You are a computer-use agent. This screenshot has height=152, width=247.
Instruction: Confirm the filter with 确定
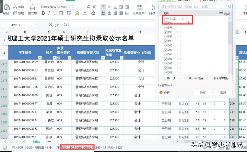[203, 93]
